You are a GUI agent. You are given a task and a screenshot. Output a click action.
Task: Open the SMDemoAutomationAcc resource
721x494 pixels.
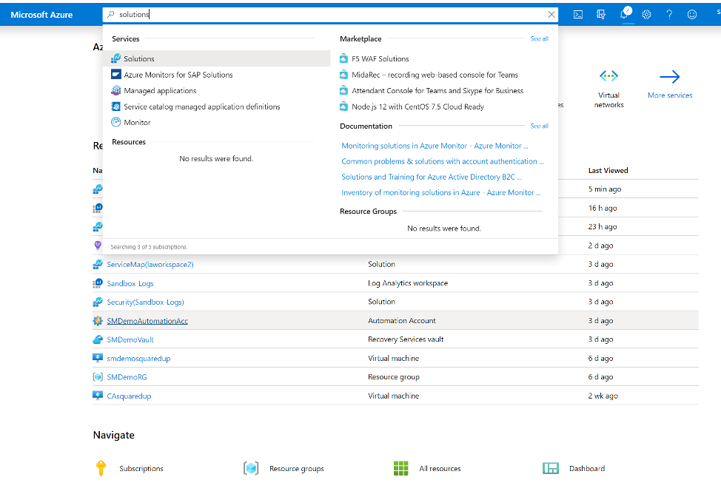(x=147, y=321)
